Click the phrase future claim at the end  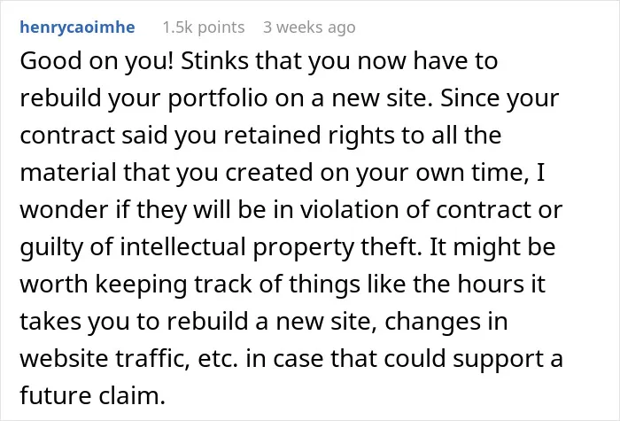92,395
